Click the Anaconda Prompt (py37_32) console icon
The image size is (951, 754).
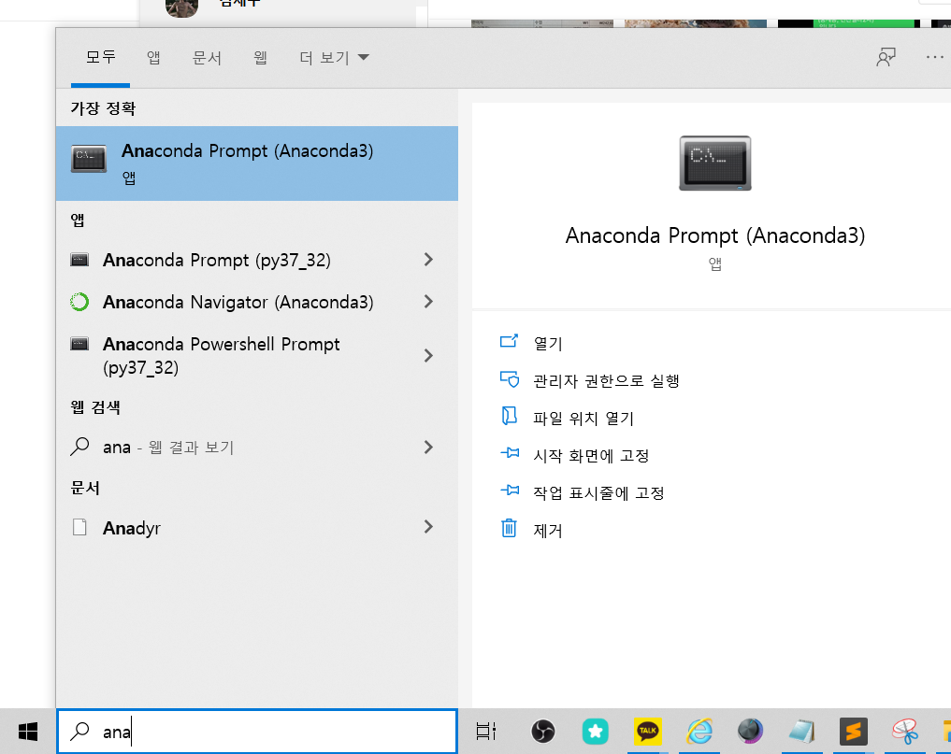point(79,260)
